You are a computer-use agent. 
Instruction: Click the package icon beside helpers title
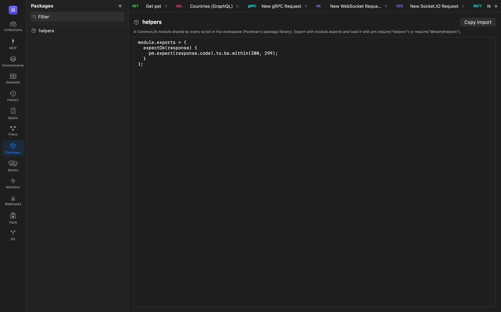136,22
